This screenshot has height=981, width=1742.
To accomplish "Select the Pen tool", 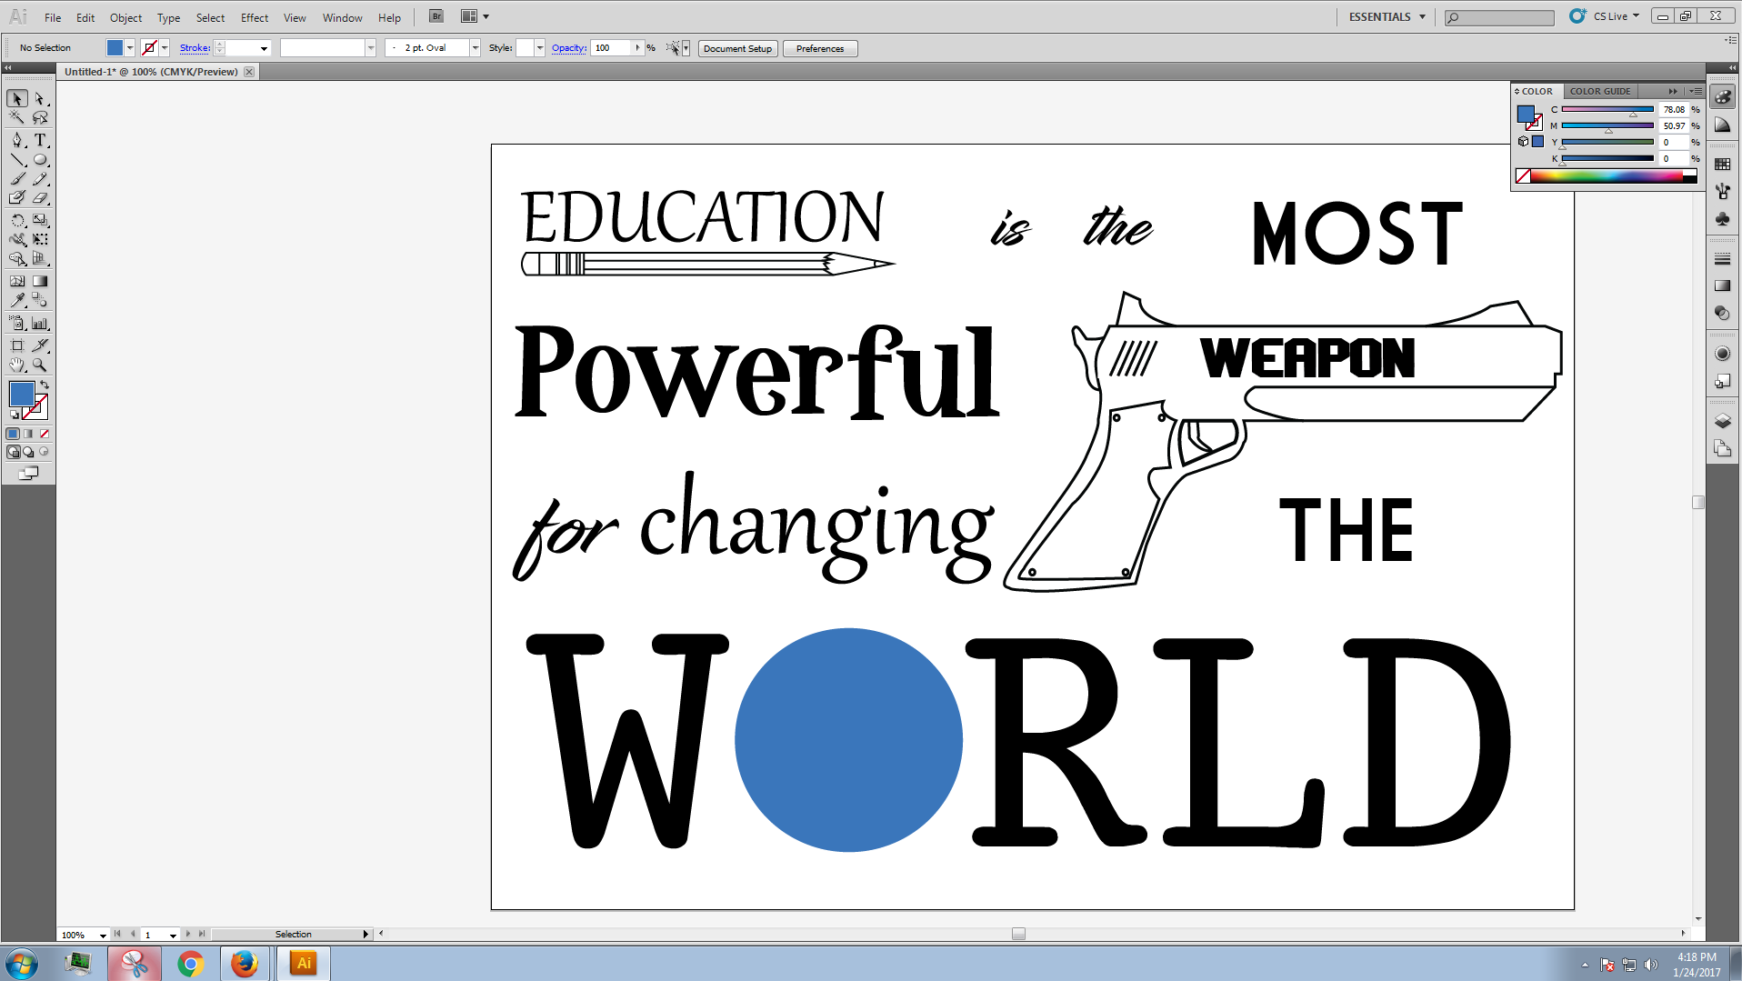I will click(x=17, y=140).
